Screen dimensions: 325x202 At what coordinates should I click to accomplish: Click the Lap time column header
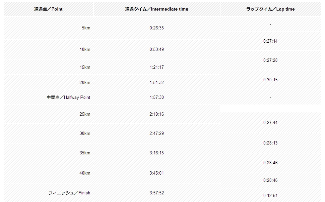pyautogui.click(x=270, y=9)
